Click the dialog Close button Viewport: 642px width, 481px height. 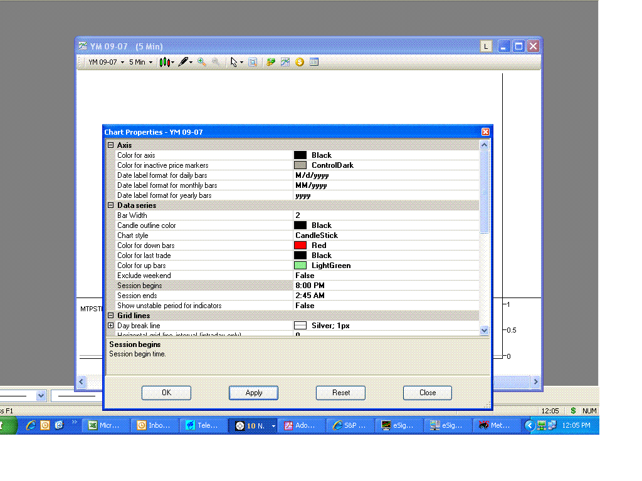click(428, 393)
